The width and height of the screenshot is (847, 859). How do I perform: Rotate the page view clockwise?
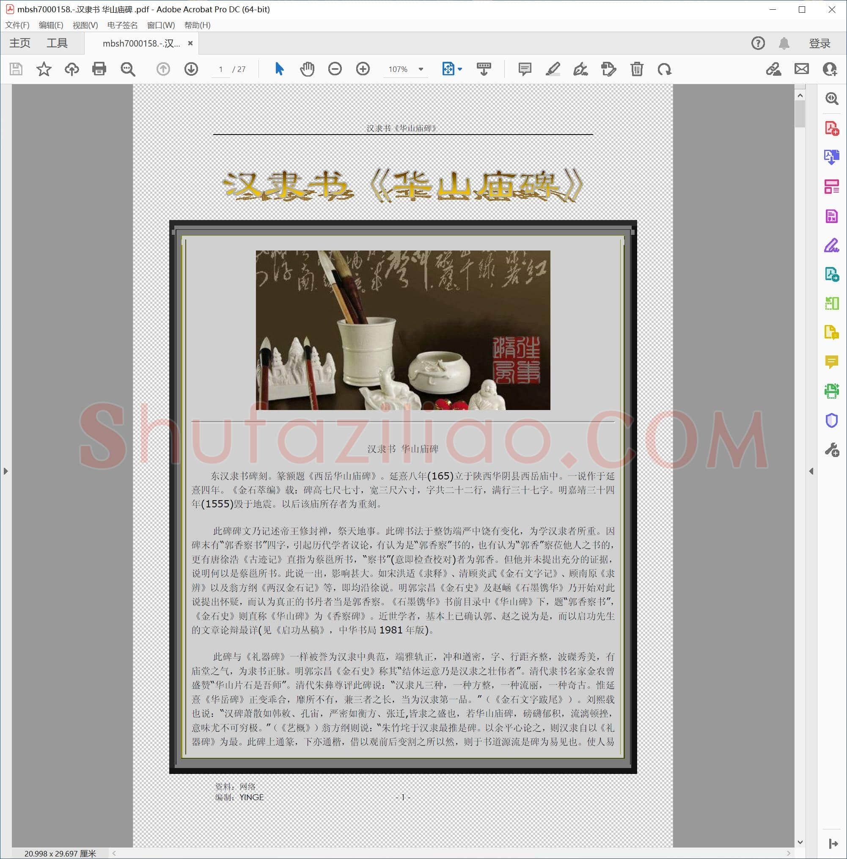[664, 69]
